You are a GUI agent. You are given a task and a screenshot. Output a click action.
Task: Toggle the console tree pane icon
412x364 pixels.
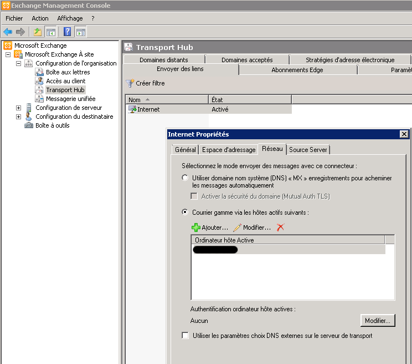pyautogui.click(x=50, y=32)
